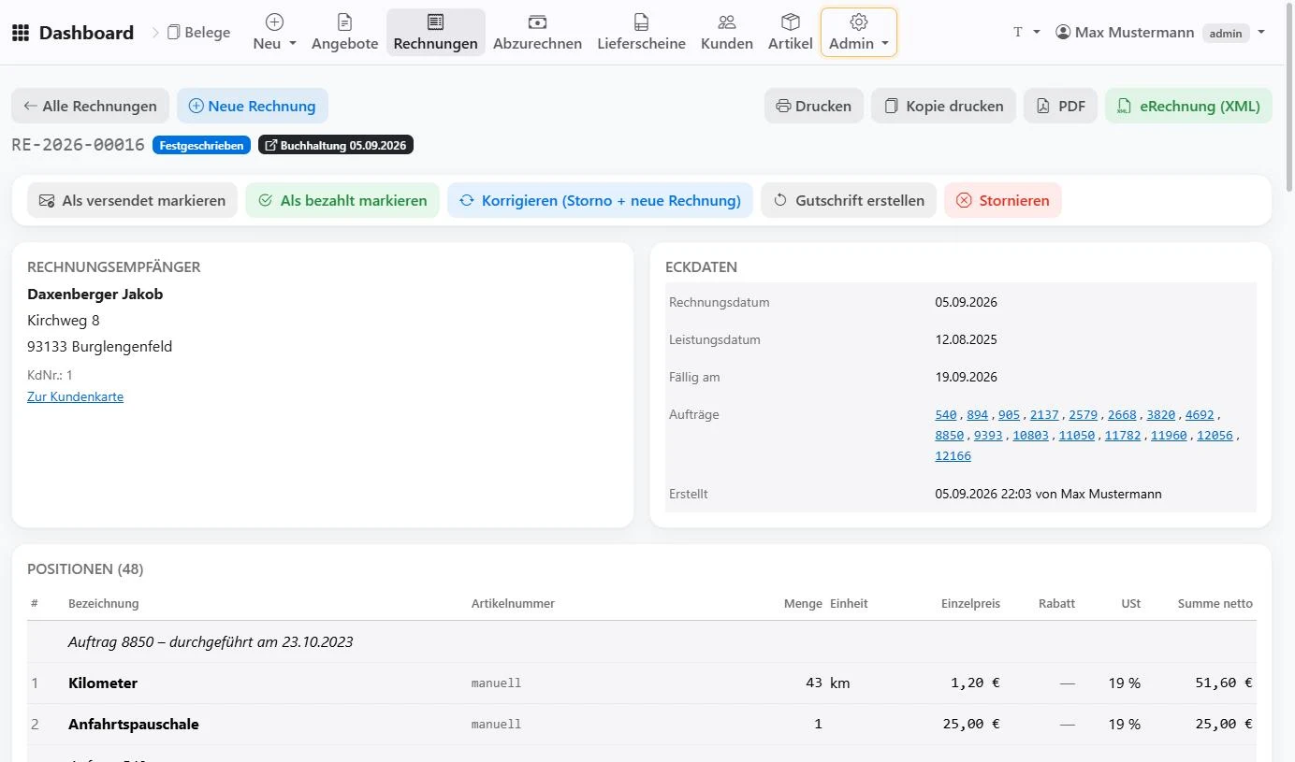The image size is (1295, 762).
Task: Expand the Admin gear menu
Action: click(x=859, y=33)
